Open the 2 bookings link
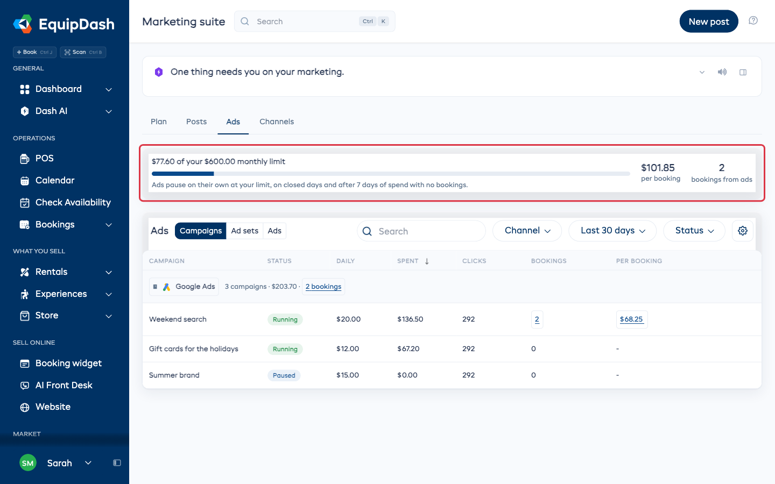Image resolution: width=775 pixels, height=484 pixels. 323,287
